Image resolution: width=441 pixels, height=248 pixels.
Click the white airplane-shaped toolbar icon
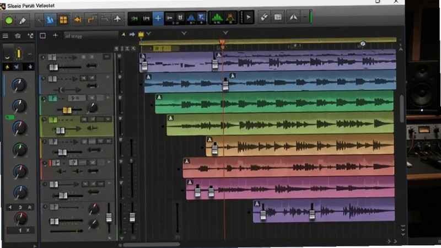click(117, 19)
